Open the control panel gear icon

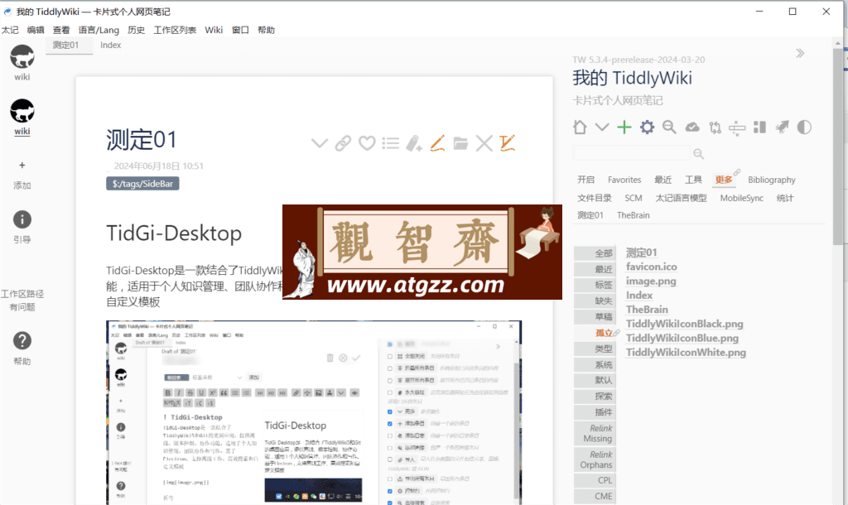(647, 127)
